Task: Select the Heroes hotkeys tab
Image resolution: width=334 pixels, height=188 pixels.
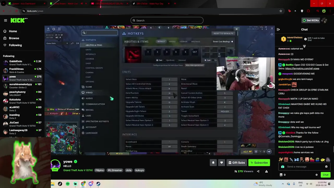Action: tap(172, 42)
